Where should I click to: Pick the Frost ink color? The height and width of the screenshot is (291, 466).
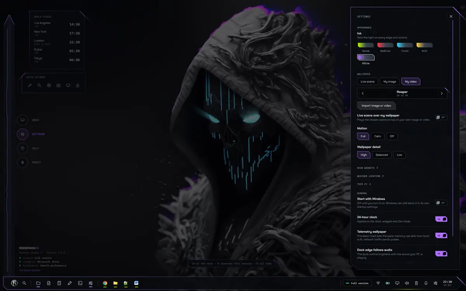(x=405, y=47)
